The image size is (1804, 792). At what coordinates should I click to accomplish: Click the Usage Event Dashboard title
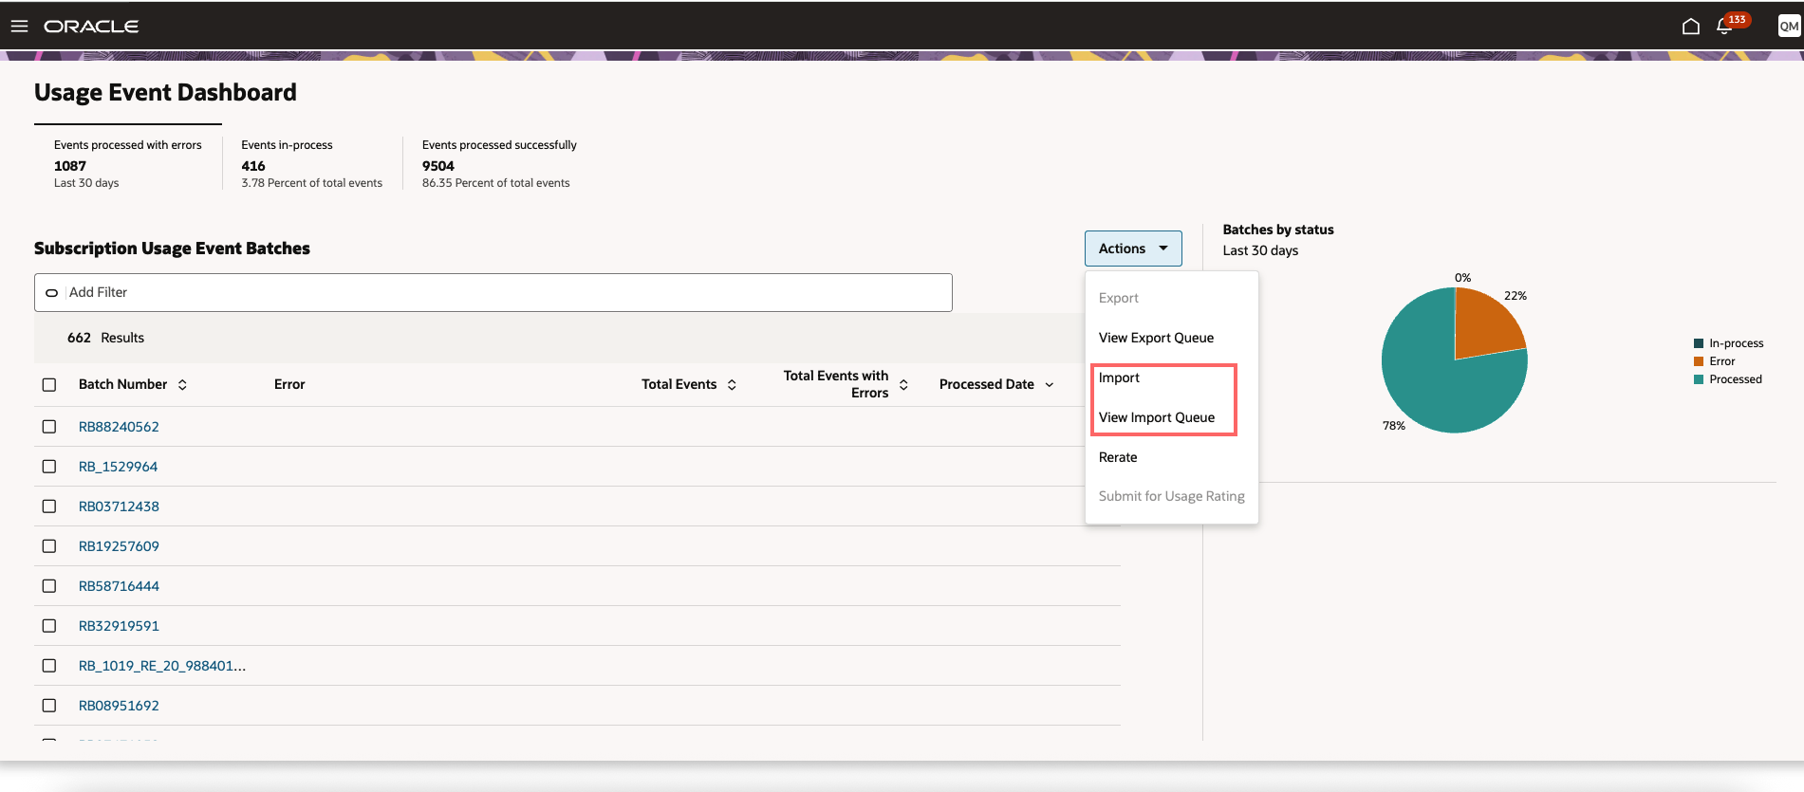point(165,92)
